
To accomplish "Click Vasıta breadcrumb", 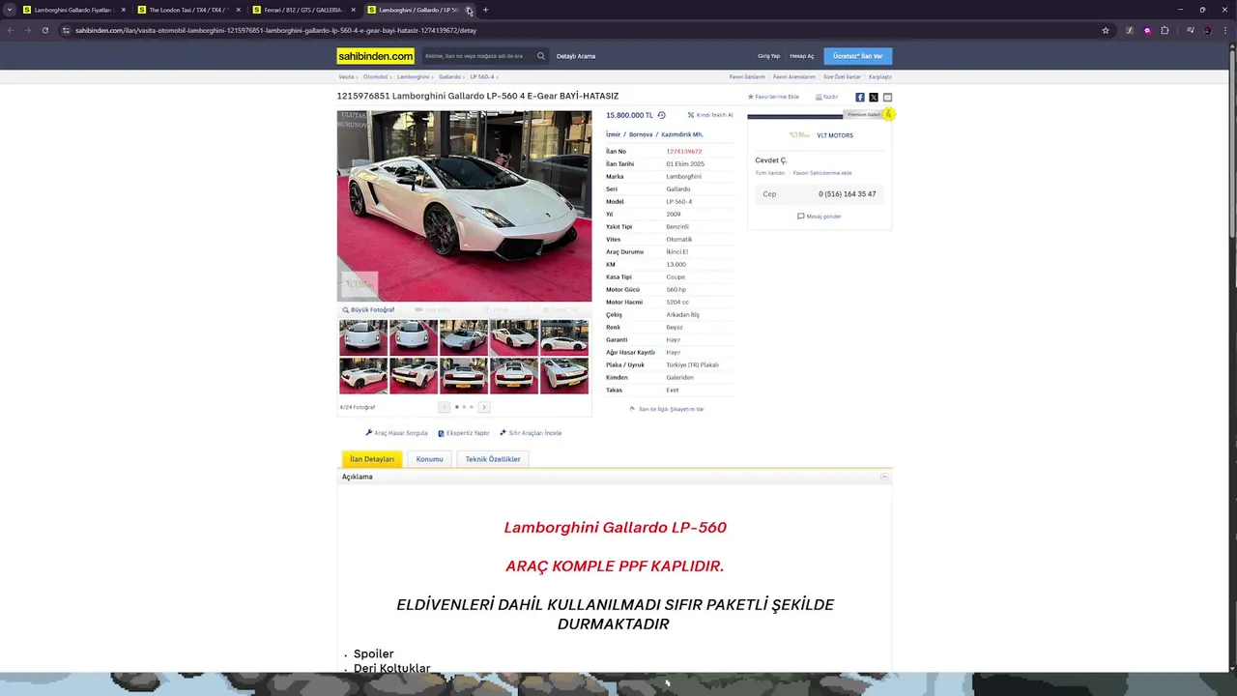I will point(346,76).
